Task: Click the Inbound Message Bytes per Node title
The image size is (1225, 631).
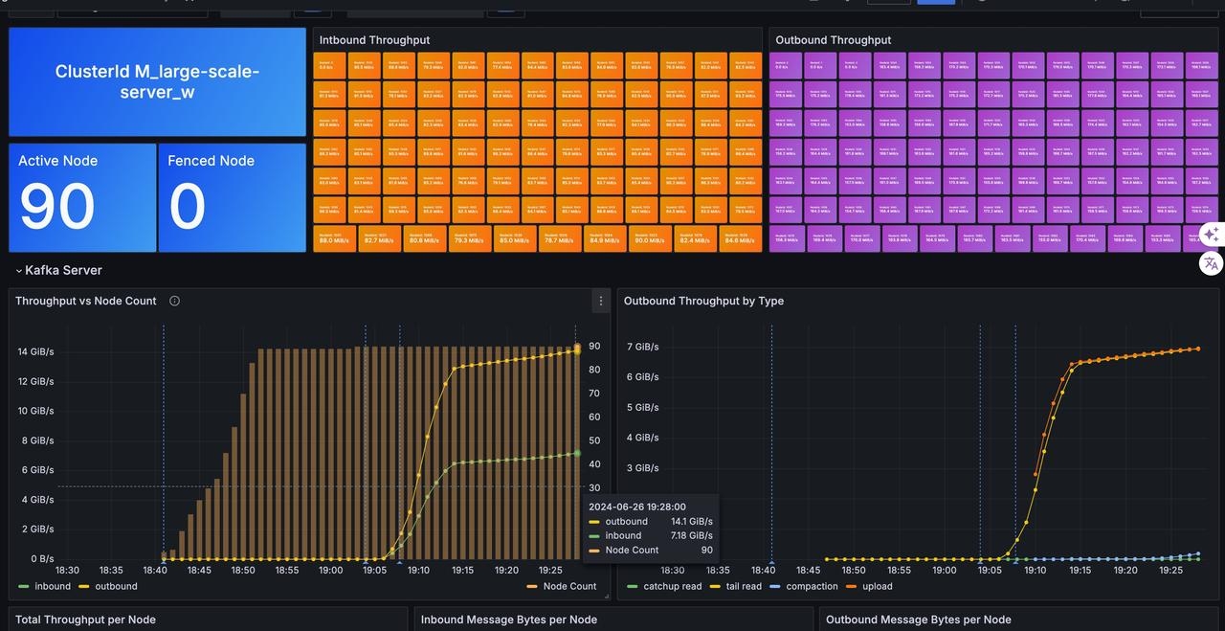Action: 508,620
